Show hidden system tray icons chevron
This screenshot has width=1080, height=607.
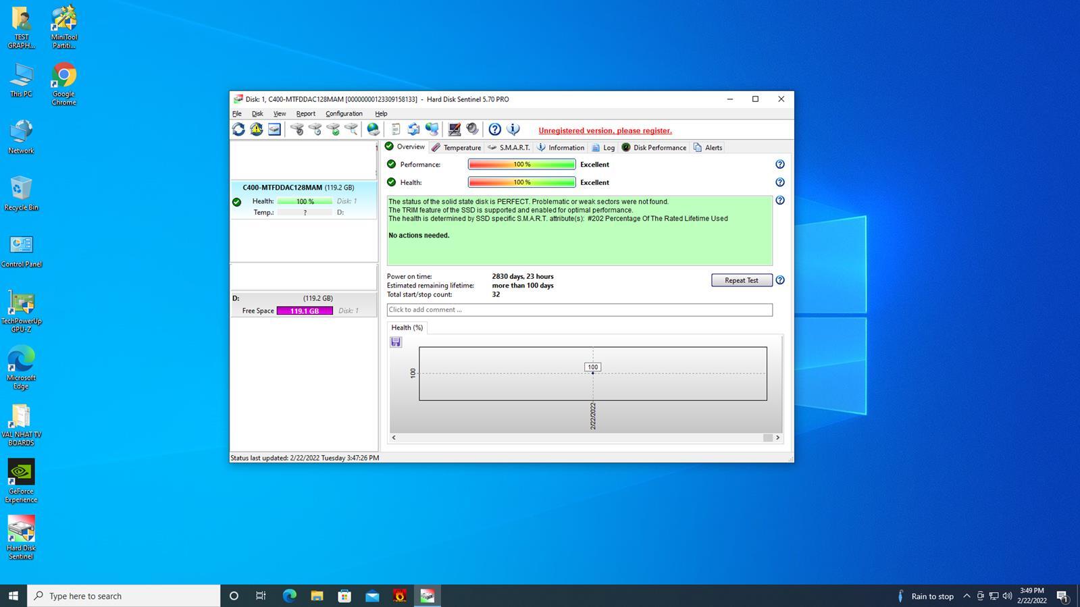(x=967, y=596)
